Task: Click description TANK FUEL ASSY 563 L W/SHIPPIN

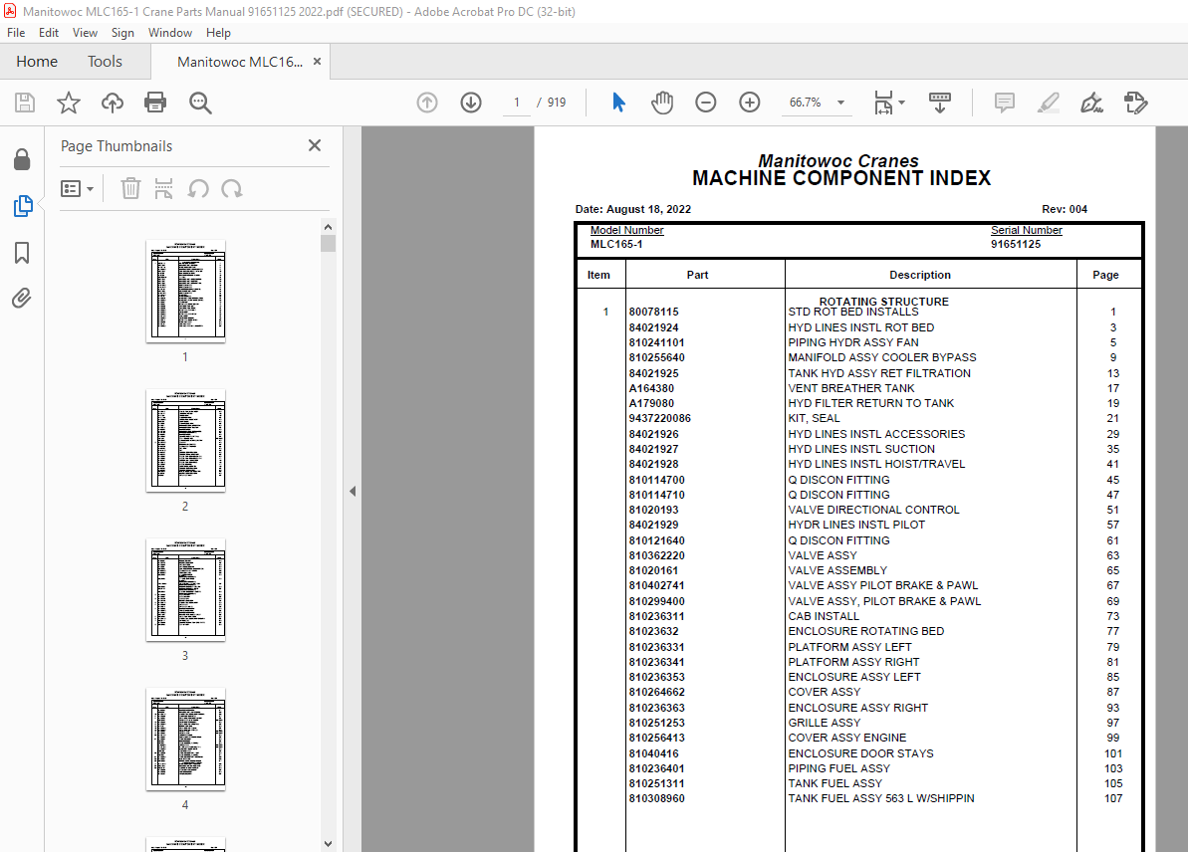Action: point(881,798)
